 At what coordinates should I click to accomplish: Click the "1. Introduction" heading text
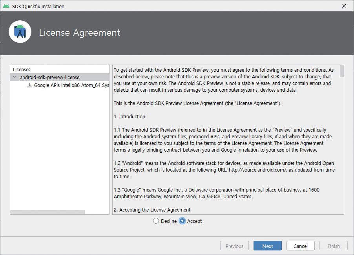130,116
